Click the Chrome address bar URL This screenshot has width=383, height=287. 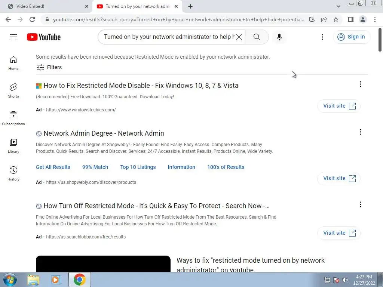(178, 19)
